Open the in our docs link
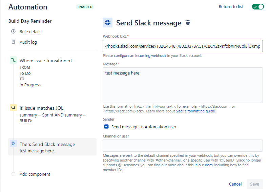Image resolution: width=270 pixels, height=192 pixels. [x=204, y=165]
